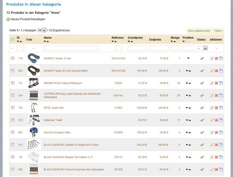This screenshot has height=177, width=233.
Task: Check the box for Kletterset "Halle"
Action: tap(13, 120)
